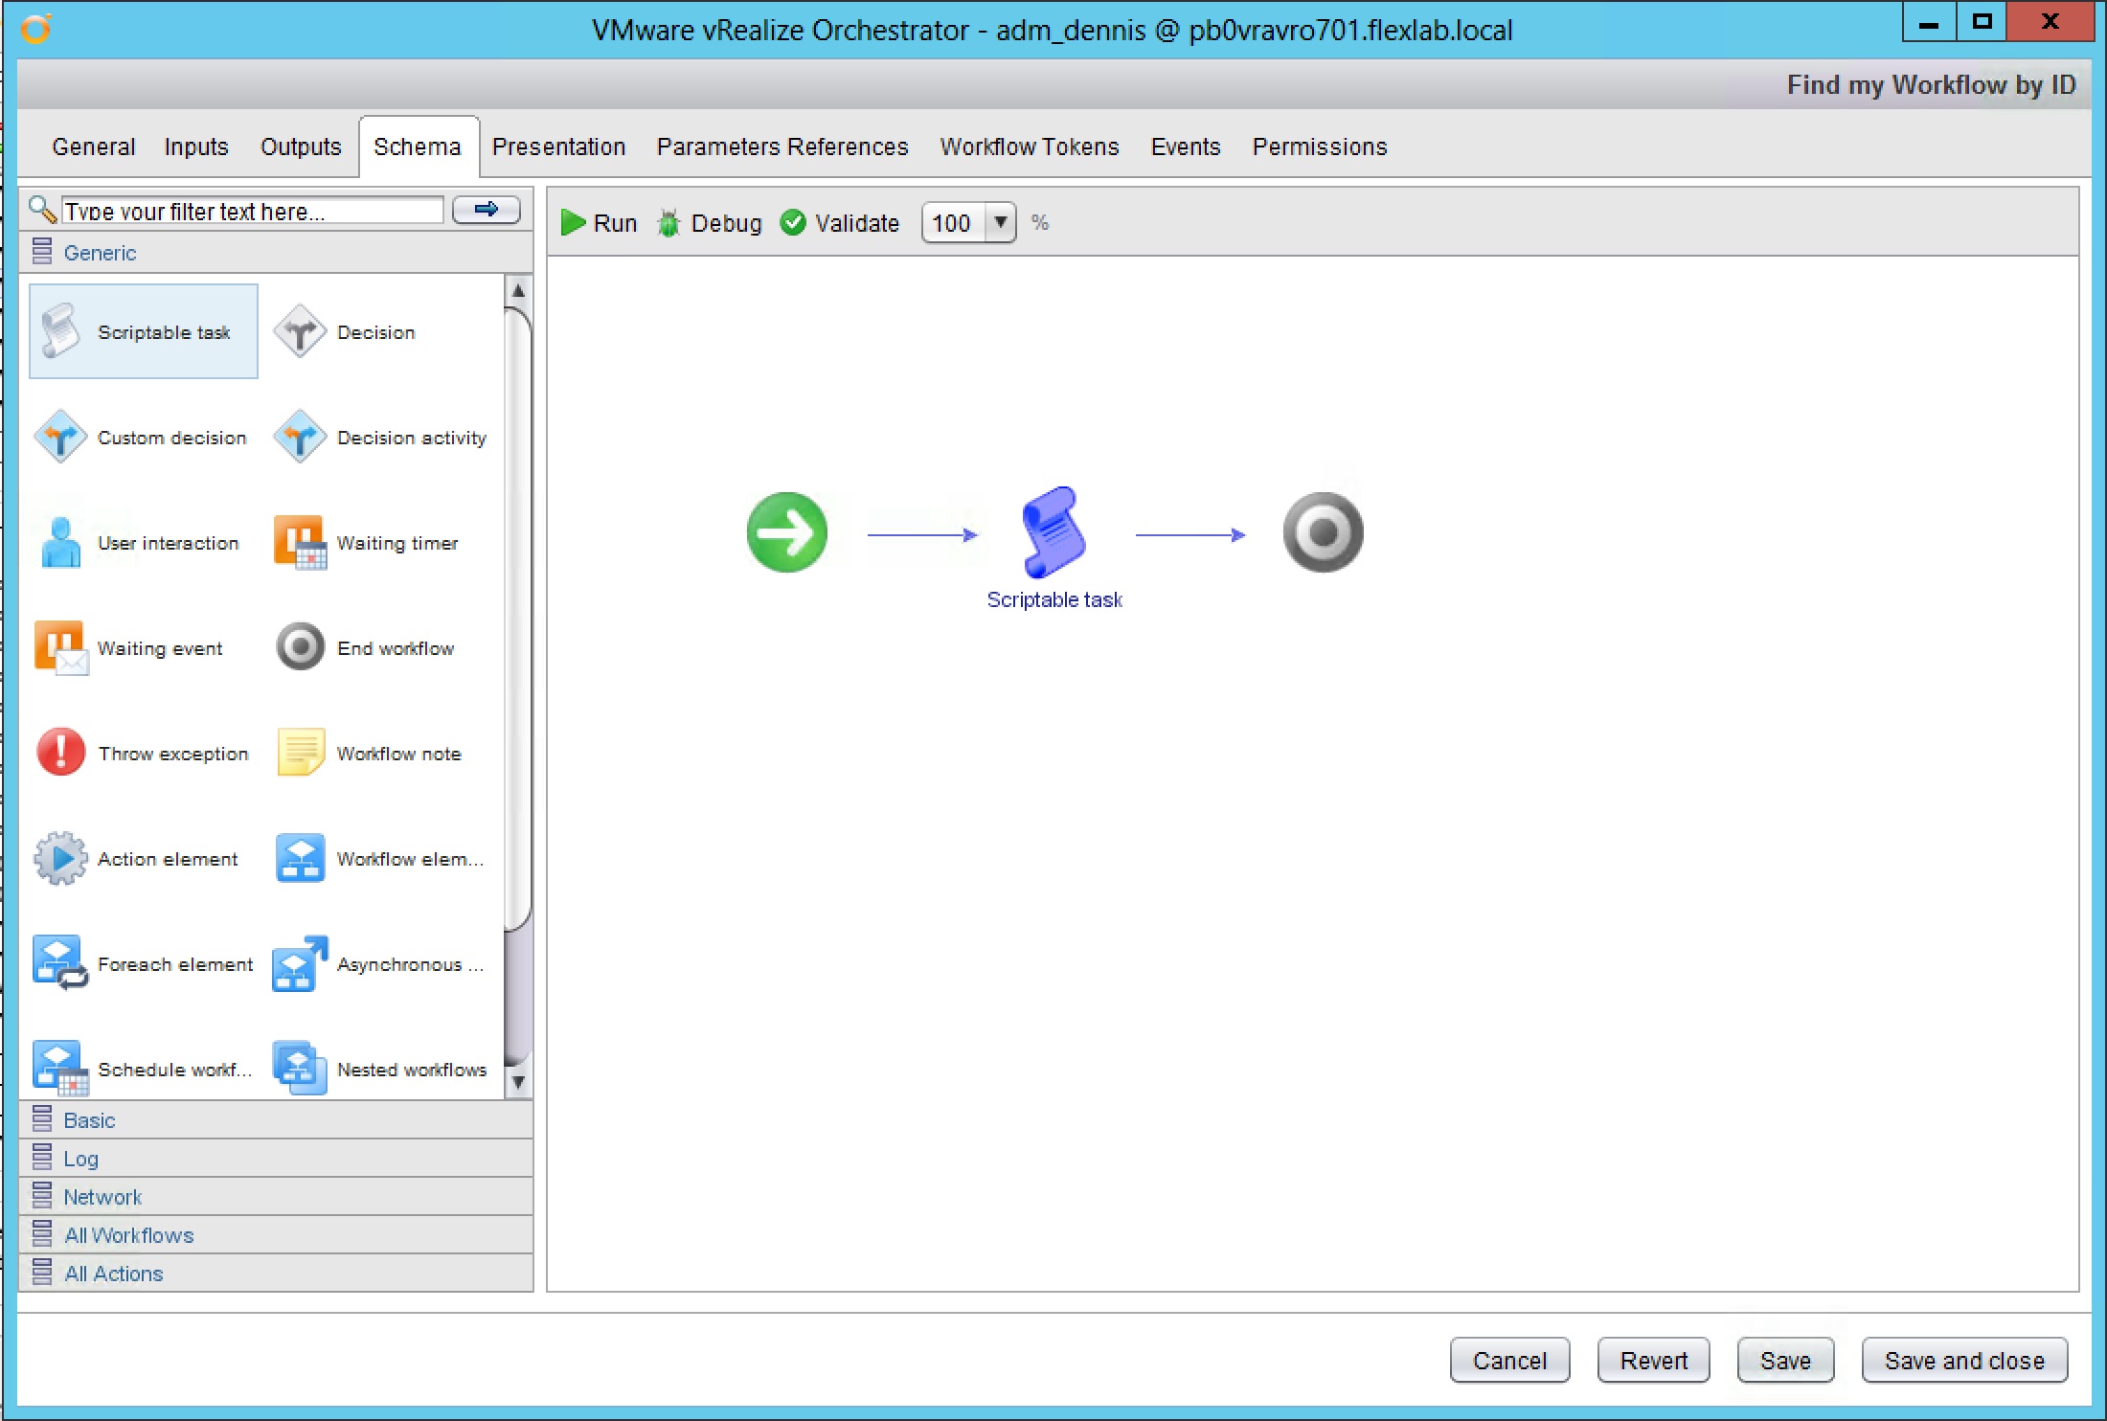Screen dimensions: 2107x1421
Task: Select the Decision activity element
Action: pos(380,437)
